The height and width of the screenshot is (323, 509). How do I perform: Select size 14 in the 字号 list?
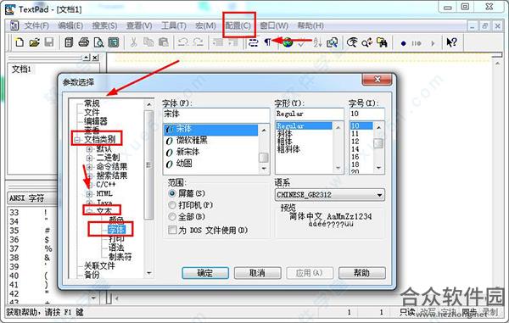tap(355, 149)
